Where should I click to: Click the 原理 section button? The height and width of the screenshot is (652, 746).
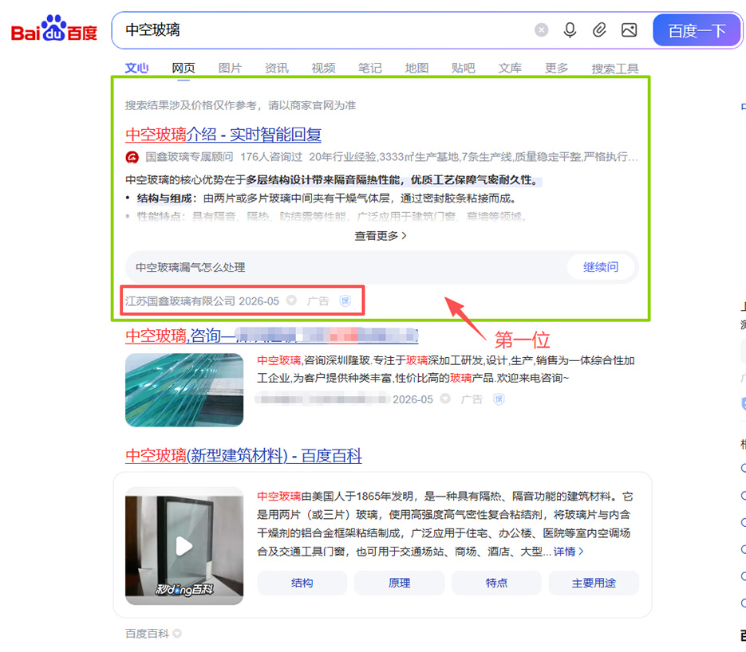[399, 583]
